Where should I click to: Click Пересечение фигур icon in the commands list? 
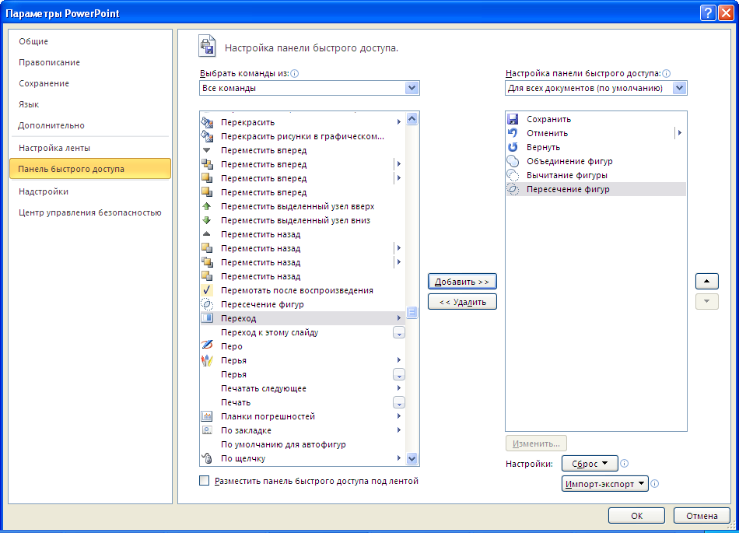click(x=207, y=304)
